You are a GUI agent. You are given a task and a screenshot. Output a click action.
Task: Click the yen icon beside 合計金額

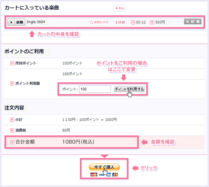click(x=12, y=142)
